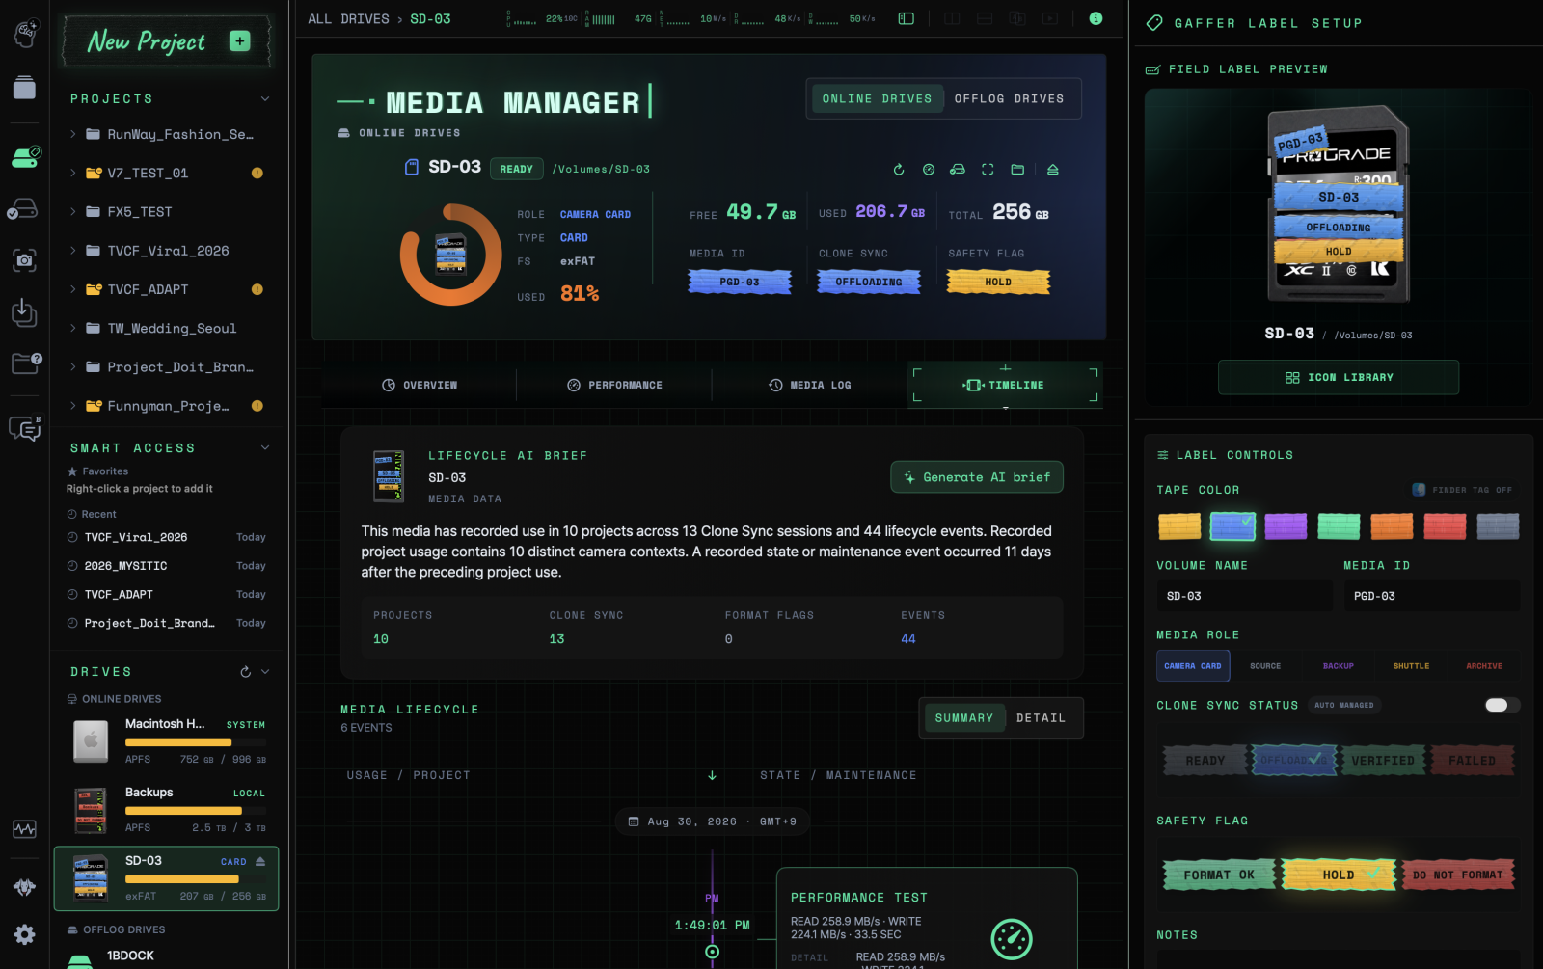Collapse the DRIVES section chevron
The width and height of the screenshot is (1543, 969).
tap(265, 672)
